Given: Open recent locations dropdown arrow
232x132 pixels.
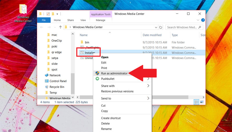Looking at the screenshot, I should click(55, 27).
